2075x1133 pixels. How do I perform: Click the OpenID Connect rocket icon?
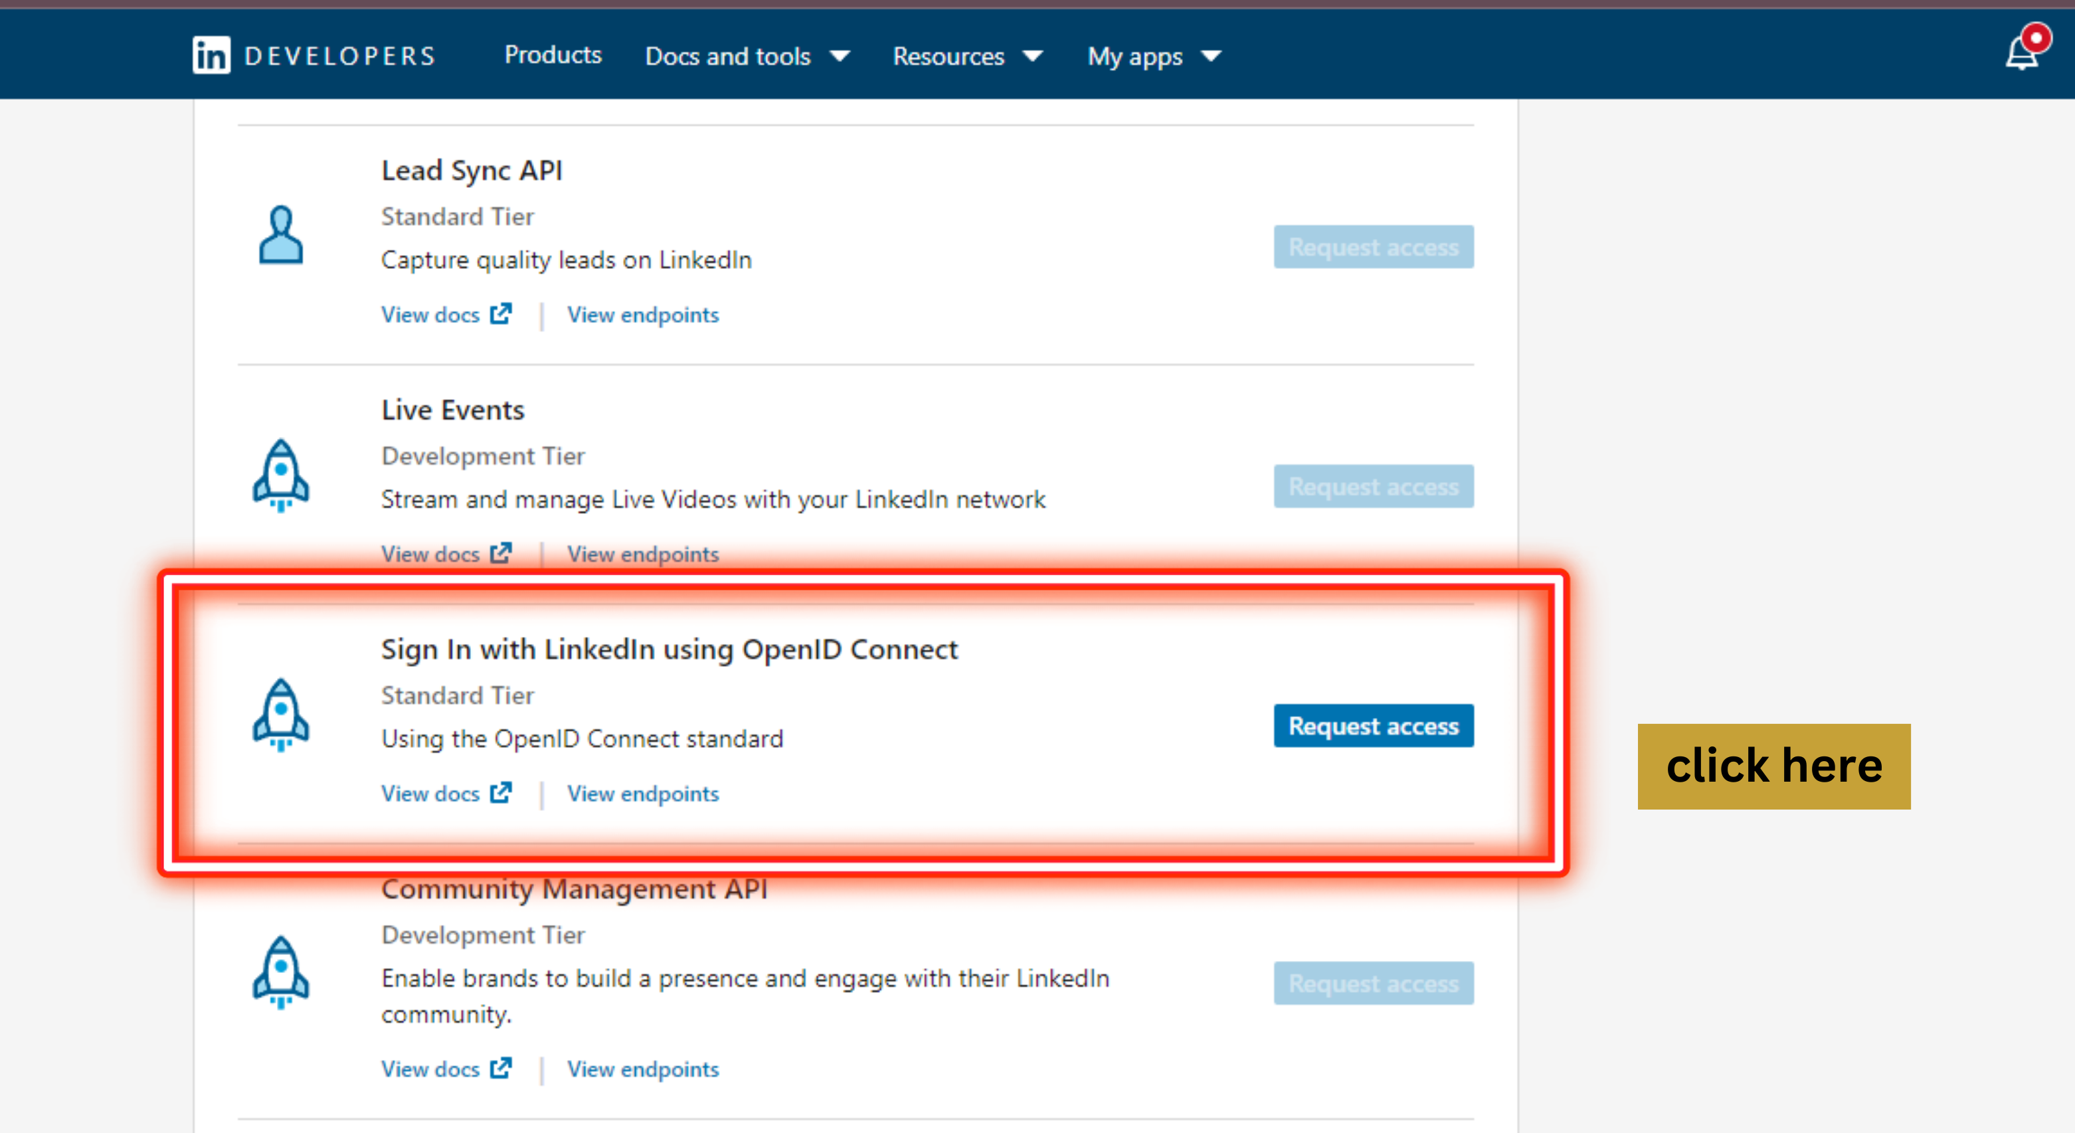point(280,715)
